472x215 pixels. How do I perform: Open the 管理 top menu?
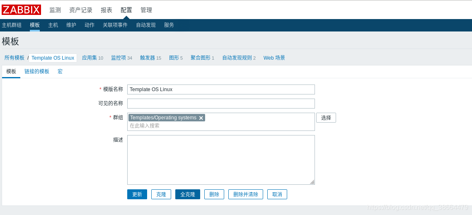click(x=146, y=10)
